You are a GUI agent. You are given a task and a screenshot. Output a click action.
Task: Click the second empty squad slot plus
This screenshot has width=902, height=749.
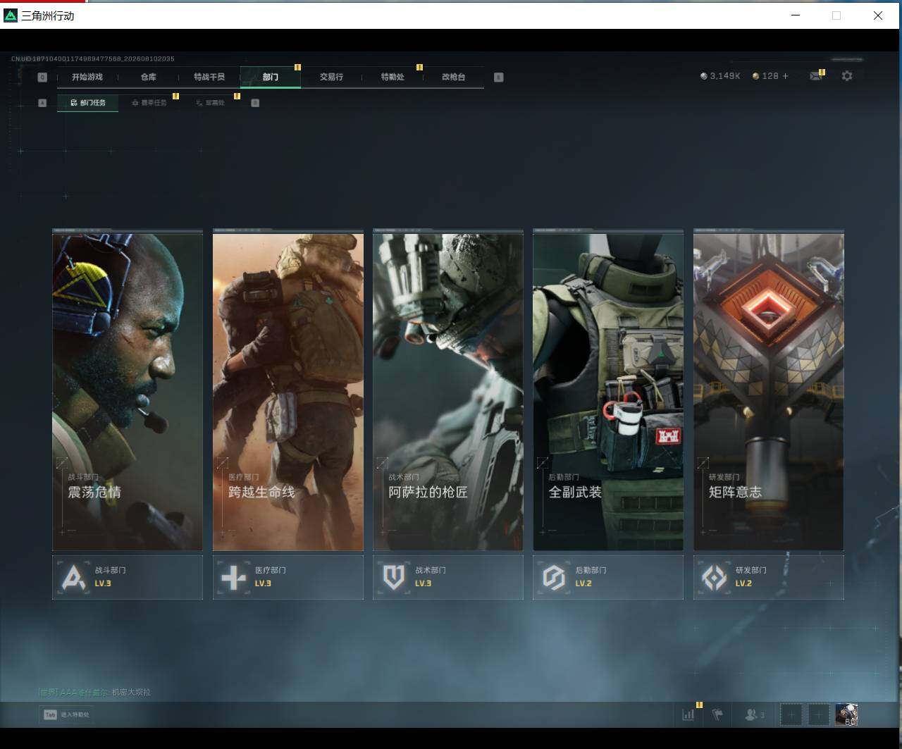tap(818, 714)
